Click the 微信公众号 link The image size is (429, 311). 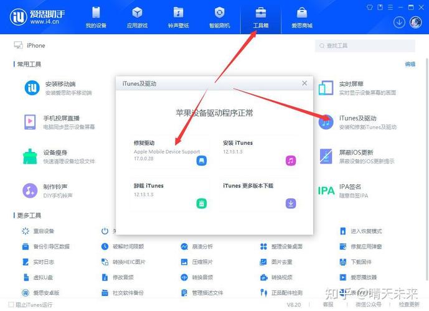click(x=368, y=304)
